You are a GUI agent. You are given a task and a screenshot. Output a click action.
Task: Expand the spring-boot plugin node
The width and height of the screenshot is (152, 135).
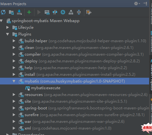pyautogui.click(x=14, y=108)
